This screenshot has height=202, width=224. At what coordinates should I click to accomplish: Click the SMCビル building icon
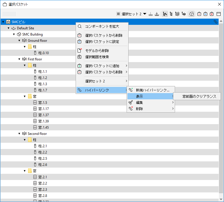[8, 22]
